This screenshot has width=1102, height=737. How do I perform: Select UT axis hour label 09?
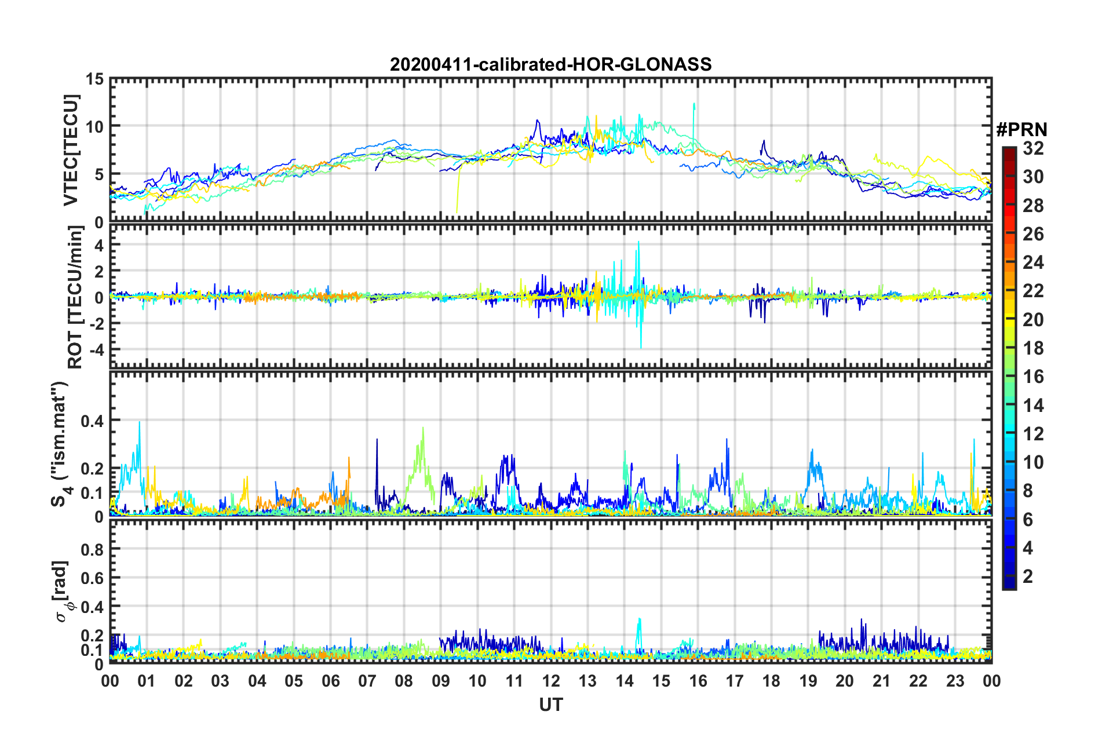(440, 681)
